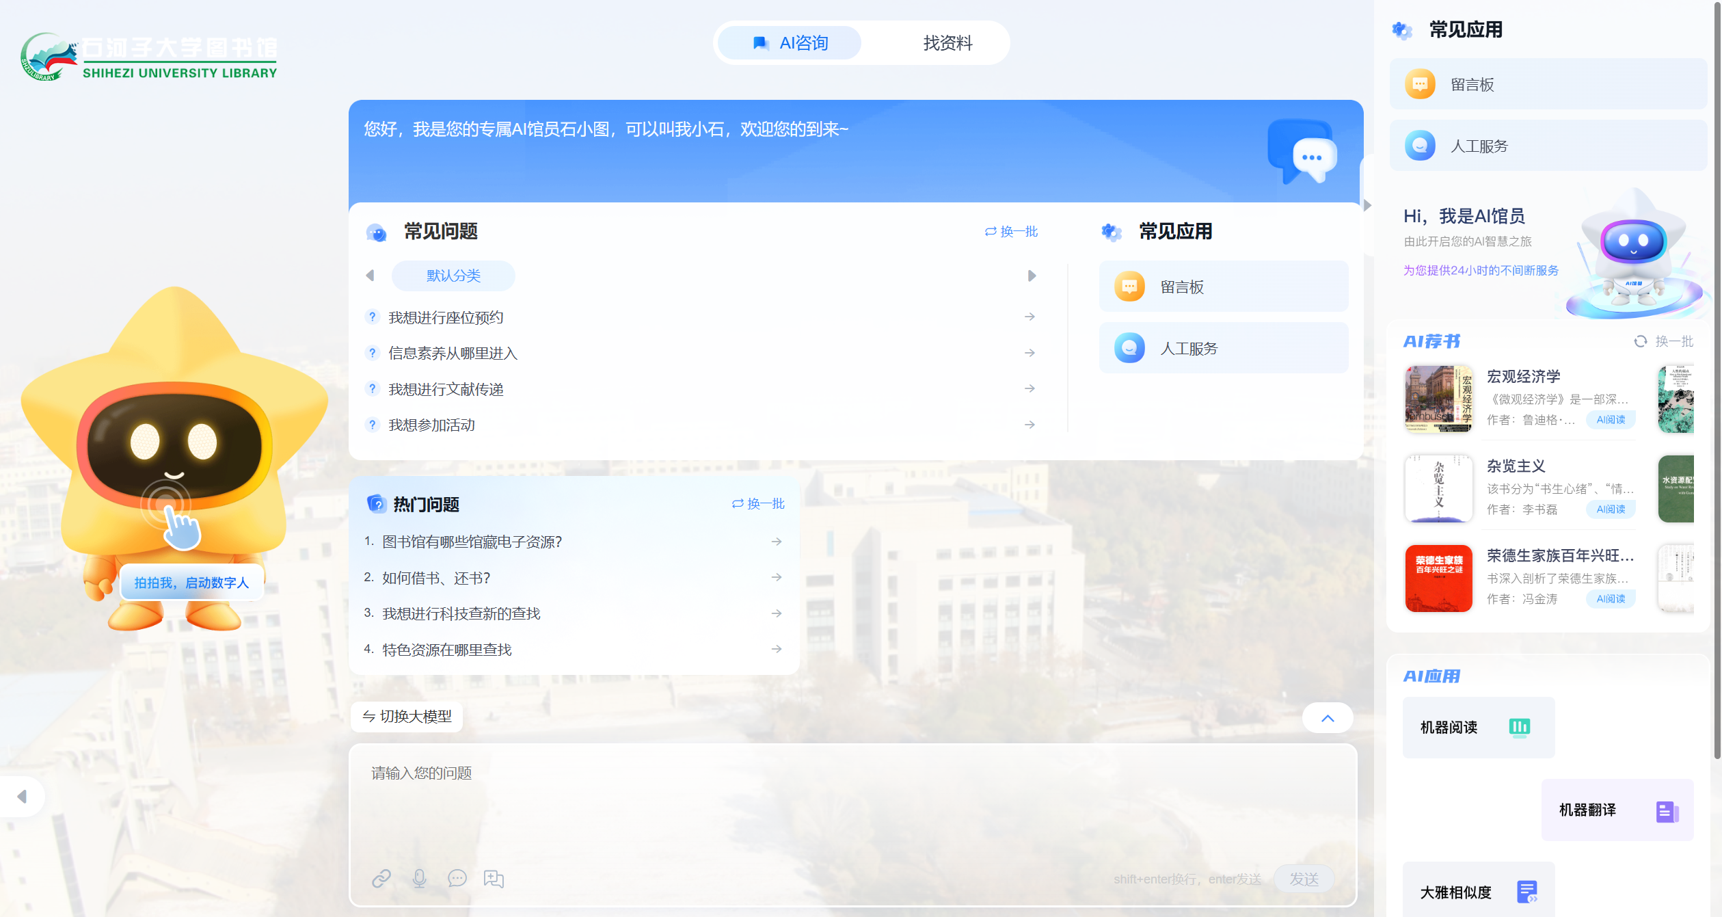Start a new conversation with plus-chat icon
Viewport: 1722px width, 917px height.
494,878
